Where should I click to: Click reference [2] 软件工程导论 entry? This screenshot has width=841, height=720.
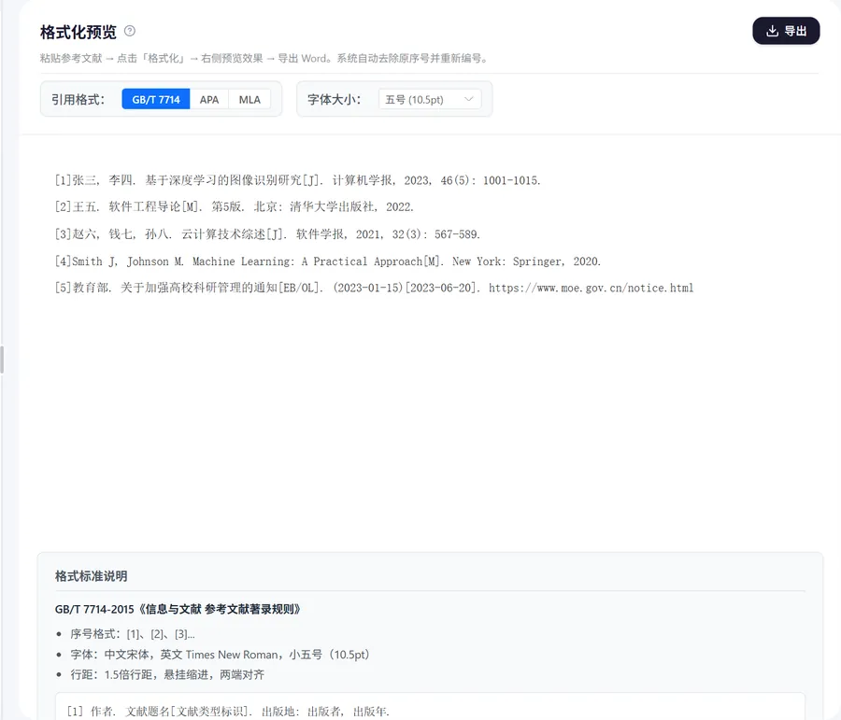[x=234, y=207]
